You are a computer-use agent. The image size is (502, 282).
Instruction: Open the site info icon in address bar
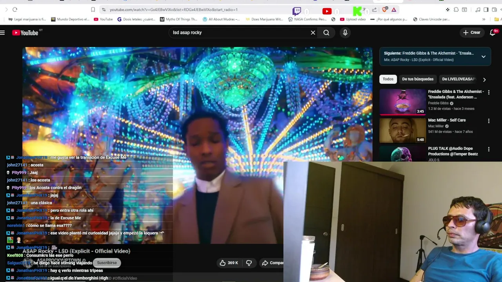104,9
